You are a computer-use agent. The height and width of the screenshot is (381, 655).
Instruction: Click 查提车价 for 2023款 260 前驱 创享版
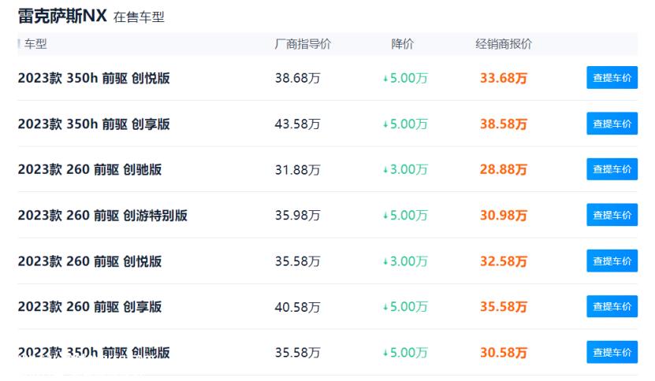(612, 306)
